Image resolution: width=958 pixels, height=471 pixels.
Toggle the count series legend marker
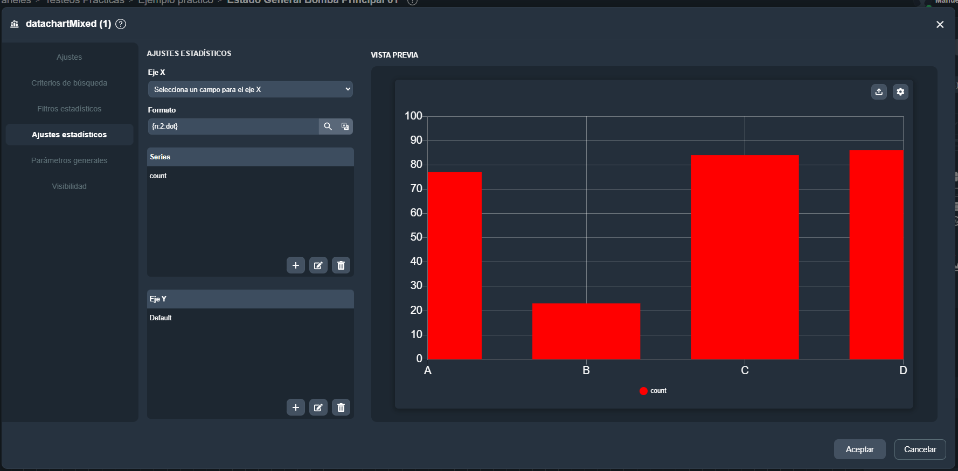643,391
